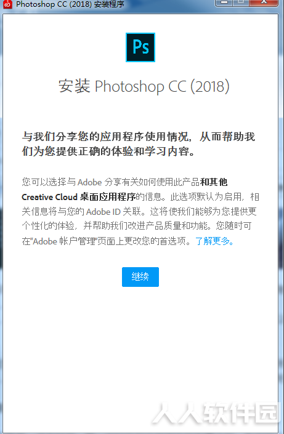Click the bold Creative Cloud 桌面应用程序 text

pyautogui.click(x=79, y=197)
